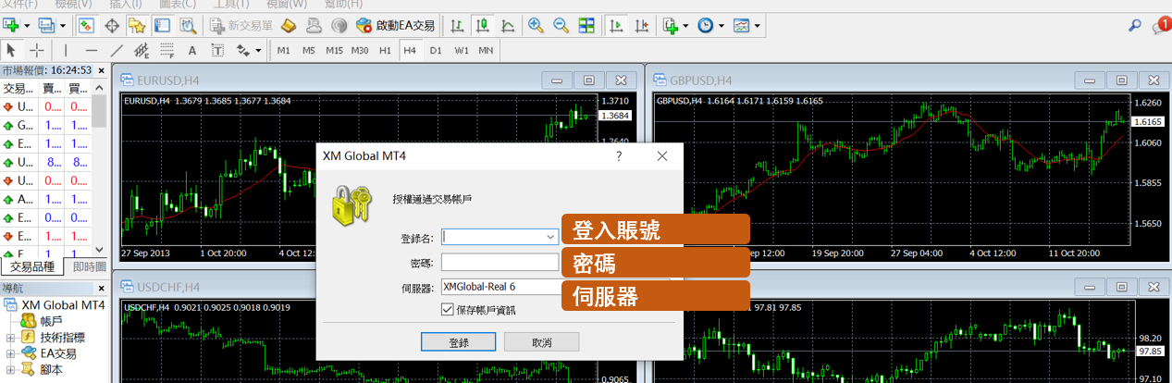Open the chat notification bubble icon
Image resolution: width=1172 pixels, height=383 pixels.
1161,26
